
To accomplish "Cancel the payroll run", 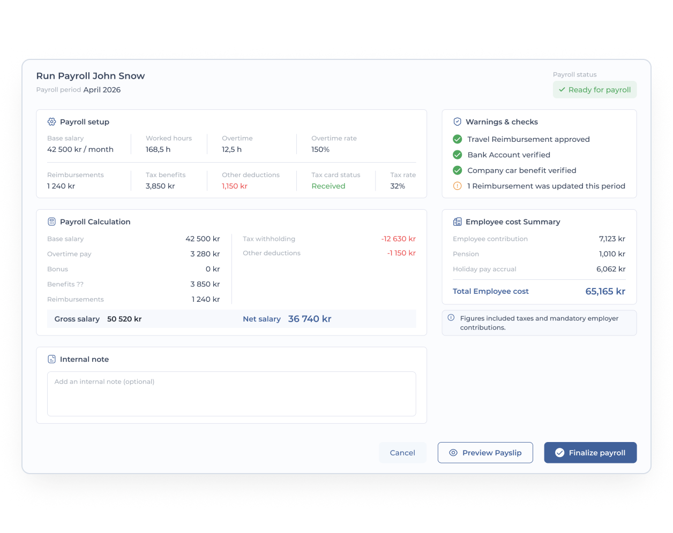I will 402,453.
